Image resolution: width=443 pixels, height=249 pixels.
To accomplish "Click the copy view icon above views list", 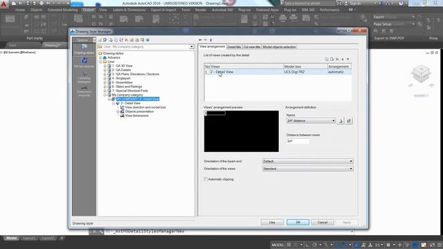I will (x=332, y=59).
